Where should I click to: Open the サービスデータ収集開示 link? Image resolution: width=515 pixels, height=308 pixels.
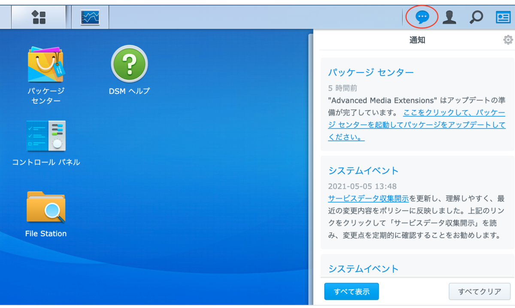[368, 198]
